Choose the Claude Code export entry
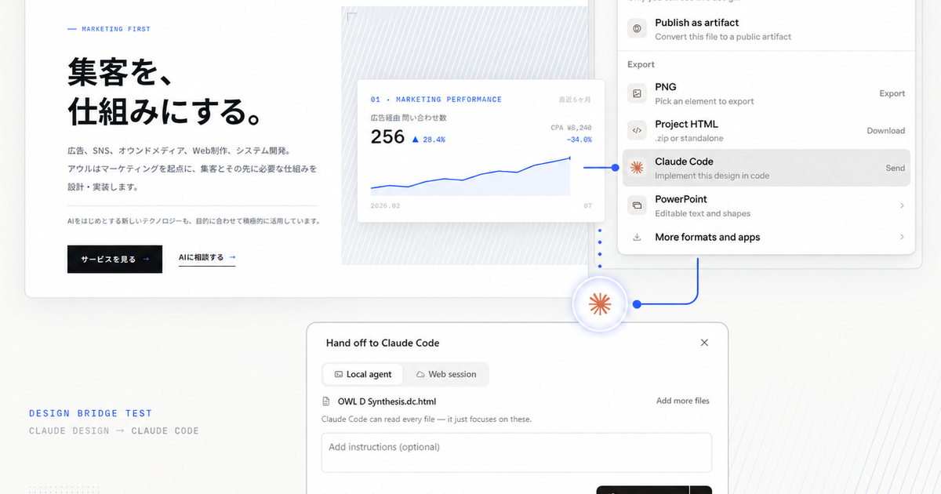This screenshot has width=941, height=494. (x=766, y=168)
